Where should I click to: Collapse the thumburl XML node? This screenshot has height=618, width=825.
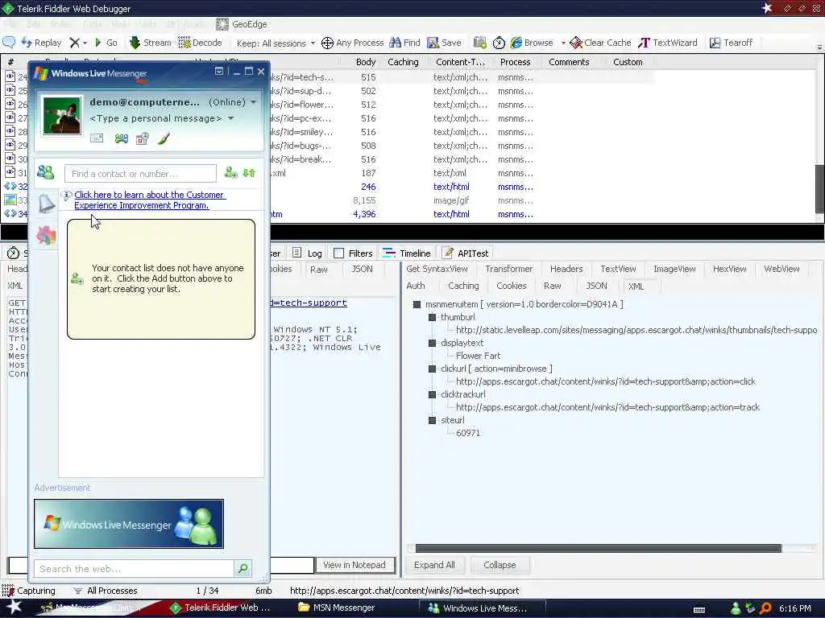point(432,317)
